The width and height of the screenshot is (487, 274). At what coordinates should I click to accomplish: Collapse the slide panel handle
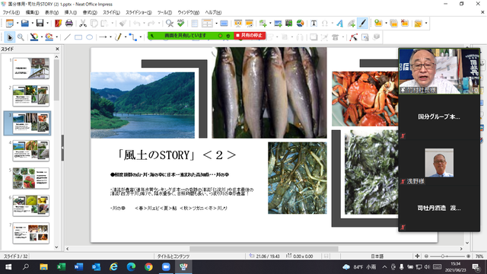62,148
